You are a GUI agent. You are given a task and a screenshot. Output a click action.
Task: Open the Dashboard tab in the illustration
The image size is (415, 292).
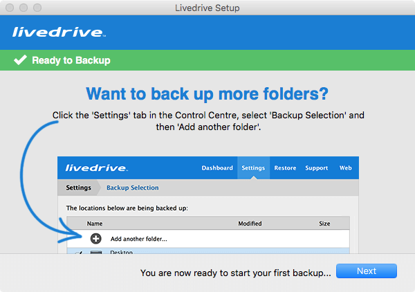[217, 168]
